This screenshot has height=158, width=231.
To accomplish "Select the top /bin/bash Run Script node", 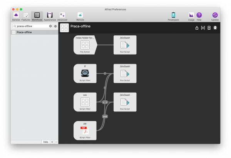I will (125, 45).
